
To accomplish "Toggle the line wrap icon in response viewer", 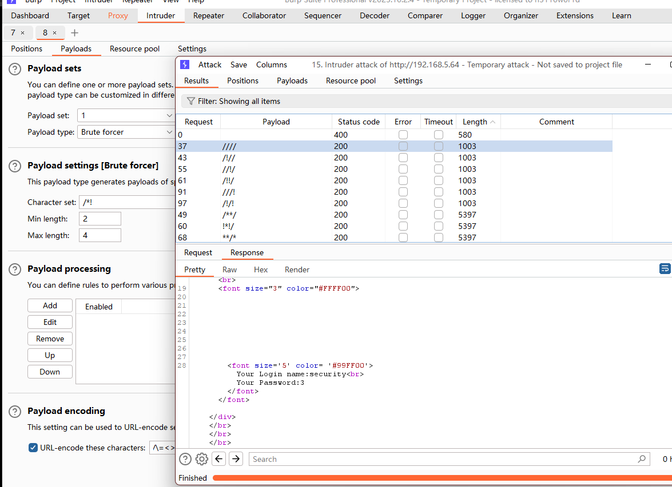I will click(x=665, y=269).
